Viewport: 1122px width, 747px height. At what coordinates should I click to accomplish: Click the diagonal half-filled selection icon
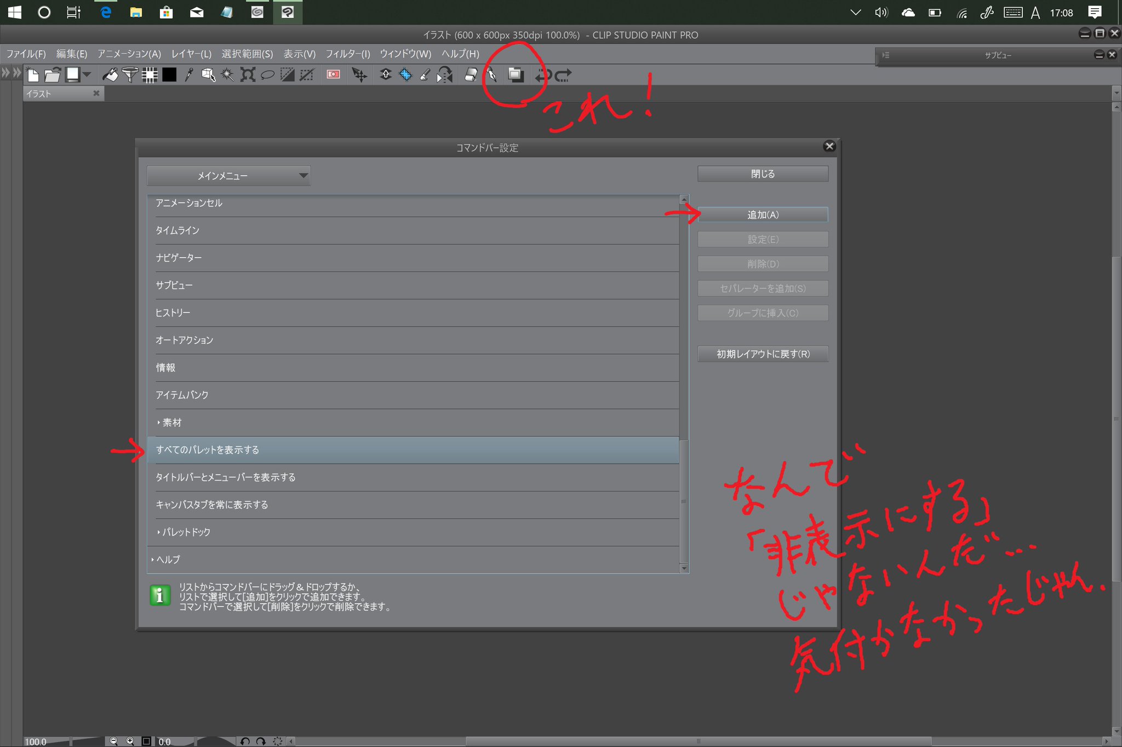click(x=287, y=74)
